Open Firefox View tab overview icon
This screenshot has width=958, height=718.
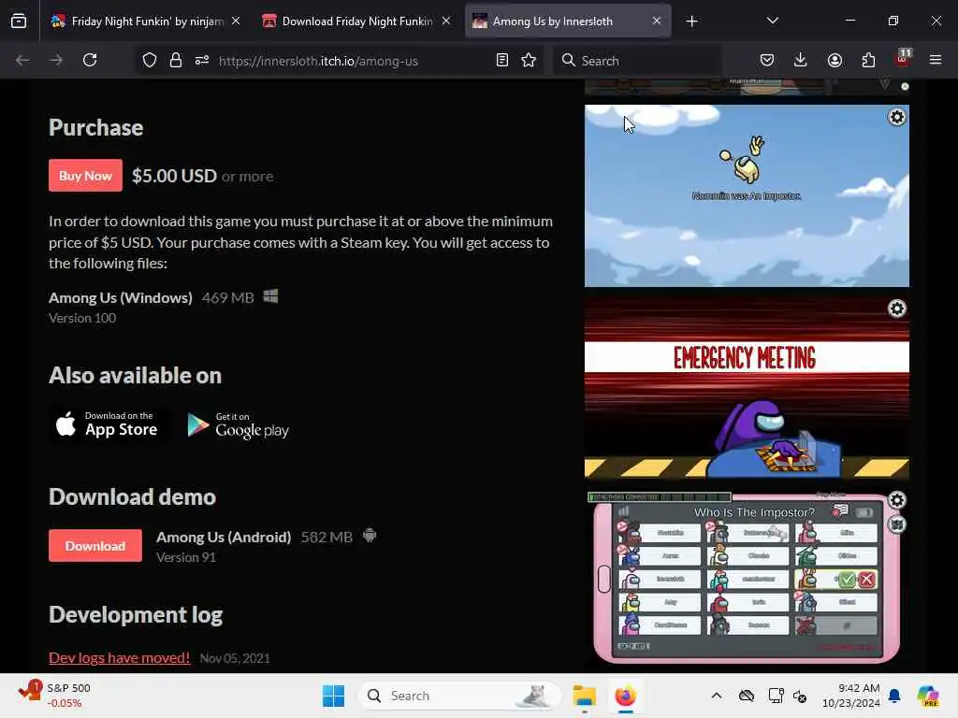pyautogui.click(x=19, y=22)
